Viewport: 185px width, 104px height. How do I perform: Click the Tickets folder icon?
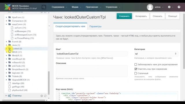(x=10, y=76)
